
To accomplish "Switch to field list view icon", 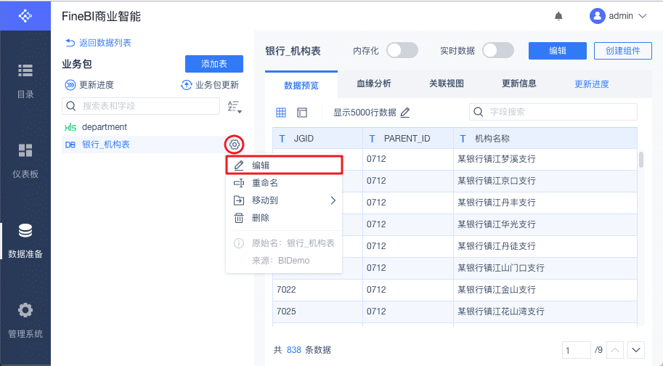I will pos(302,113).
